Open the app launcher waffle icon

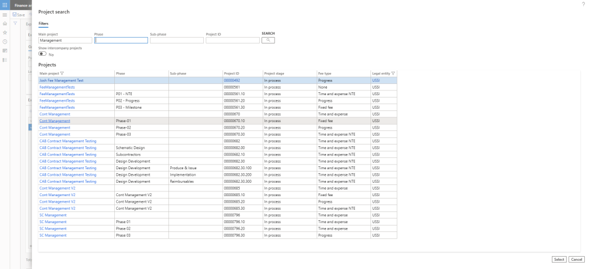pyautogui.click(x=5, y=5)
